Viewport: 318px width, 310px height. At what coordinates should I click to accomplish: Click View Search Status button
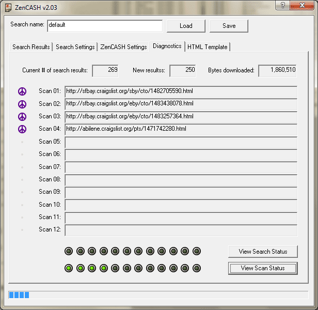click(x=263, y=252)
